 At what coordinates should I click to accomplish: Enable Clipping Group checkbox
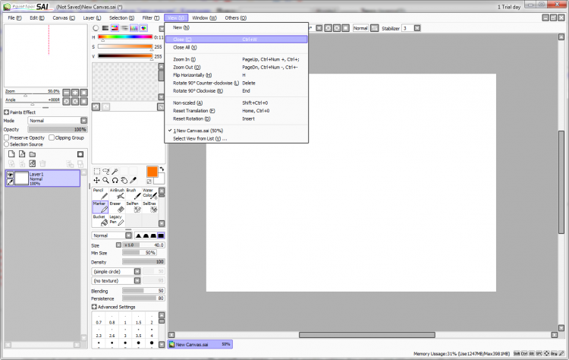(52, 137)
